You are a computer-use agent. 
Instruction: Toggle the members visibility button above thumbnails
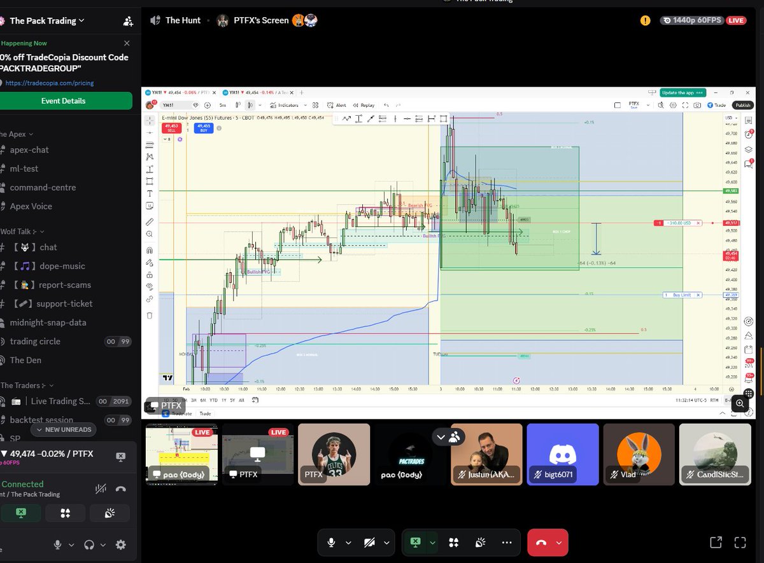tap(448, 437)
